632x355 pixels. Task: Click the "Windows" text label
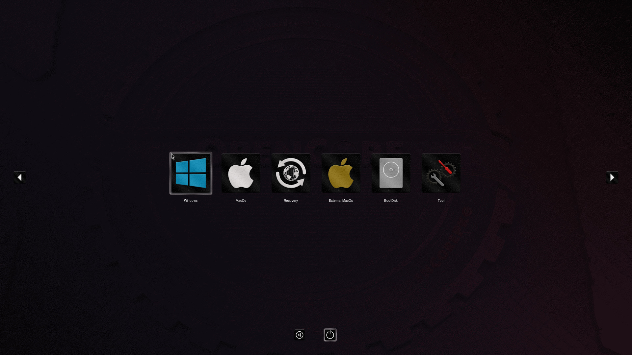[191, 201]
